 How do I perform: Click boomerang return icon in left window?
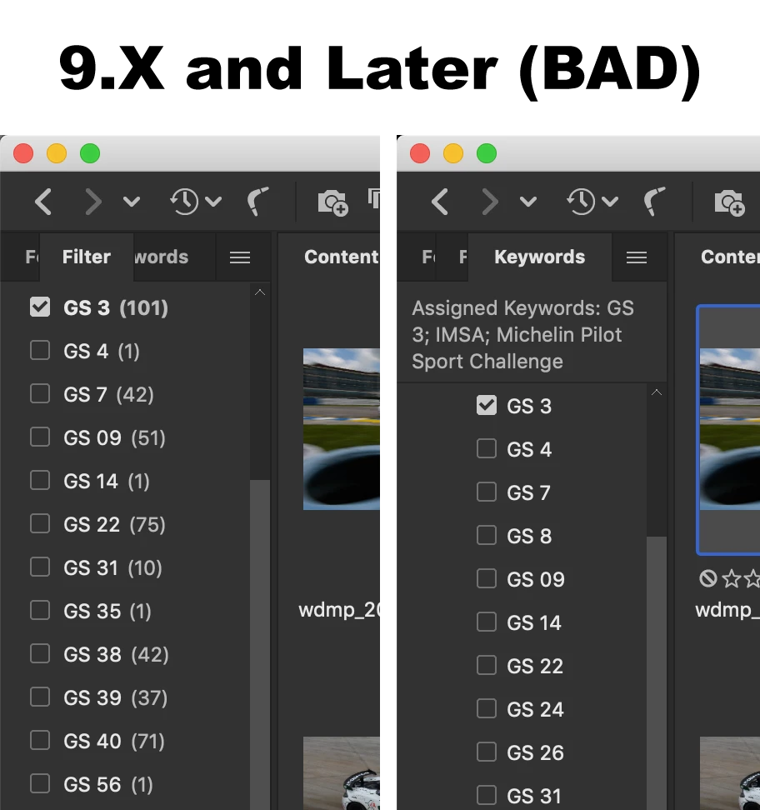click(258, 201)
